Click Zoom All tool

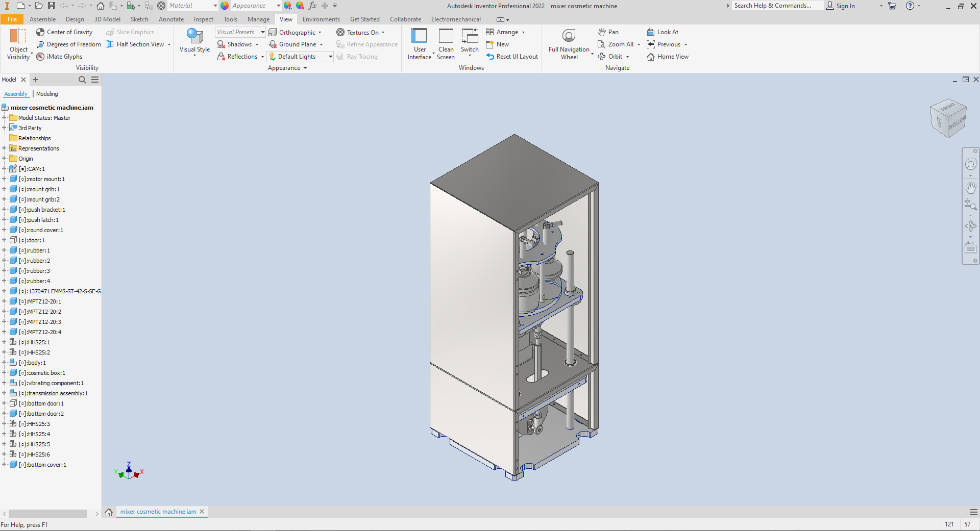(x=616, y=44)
